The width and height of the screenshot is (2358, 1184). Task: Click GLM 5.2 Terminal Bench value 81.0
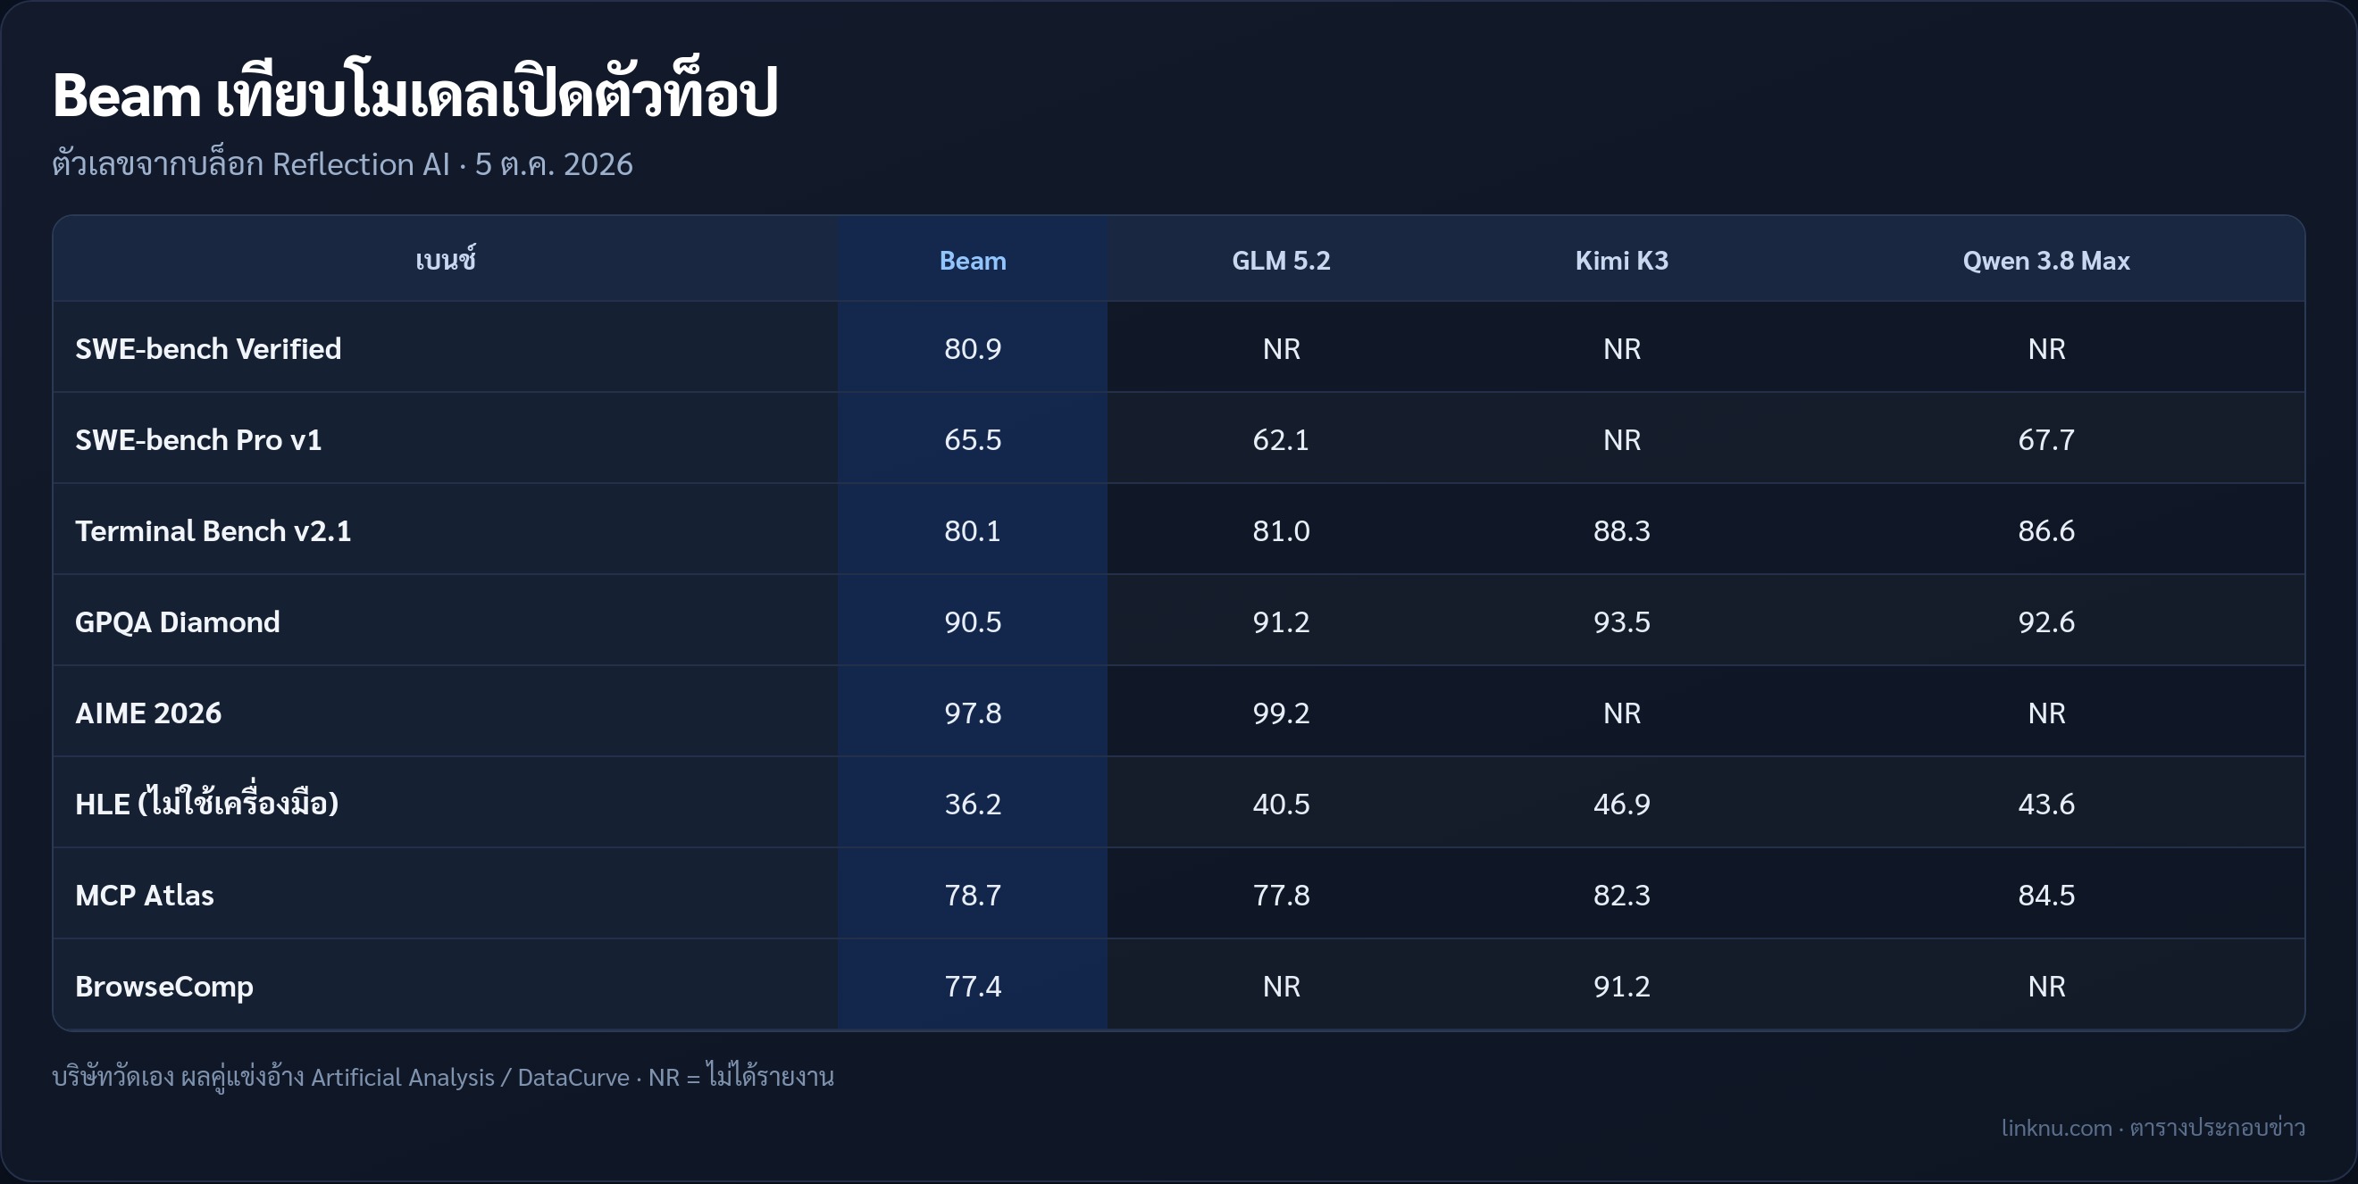1281,530
